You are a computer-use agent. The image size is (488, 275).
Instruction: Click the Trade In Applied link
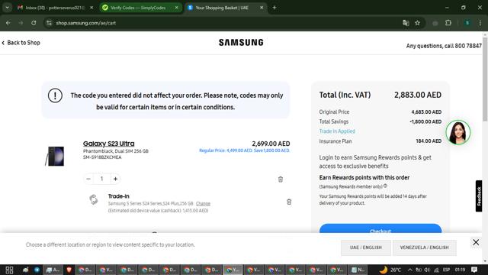(x=337, y=131)
